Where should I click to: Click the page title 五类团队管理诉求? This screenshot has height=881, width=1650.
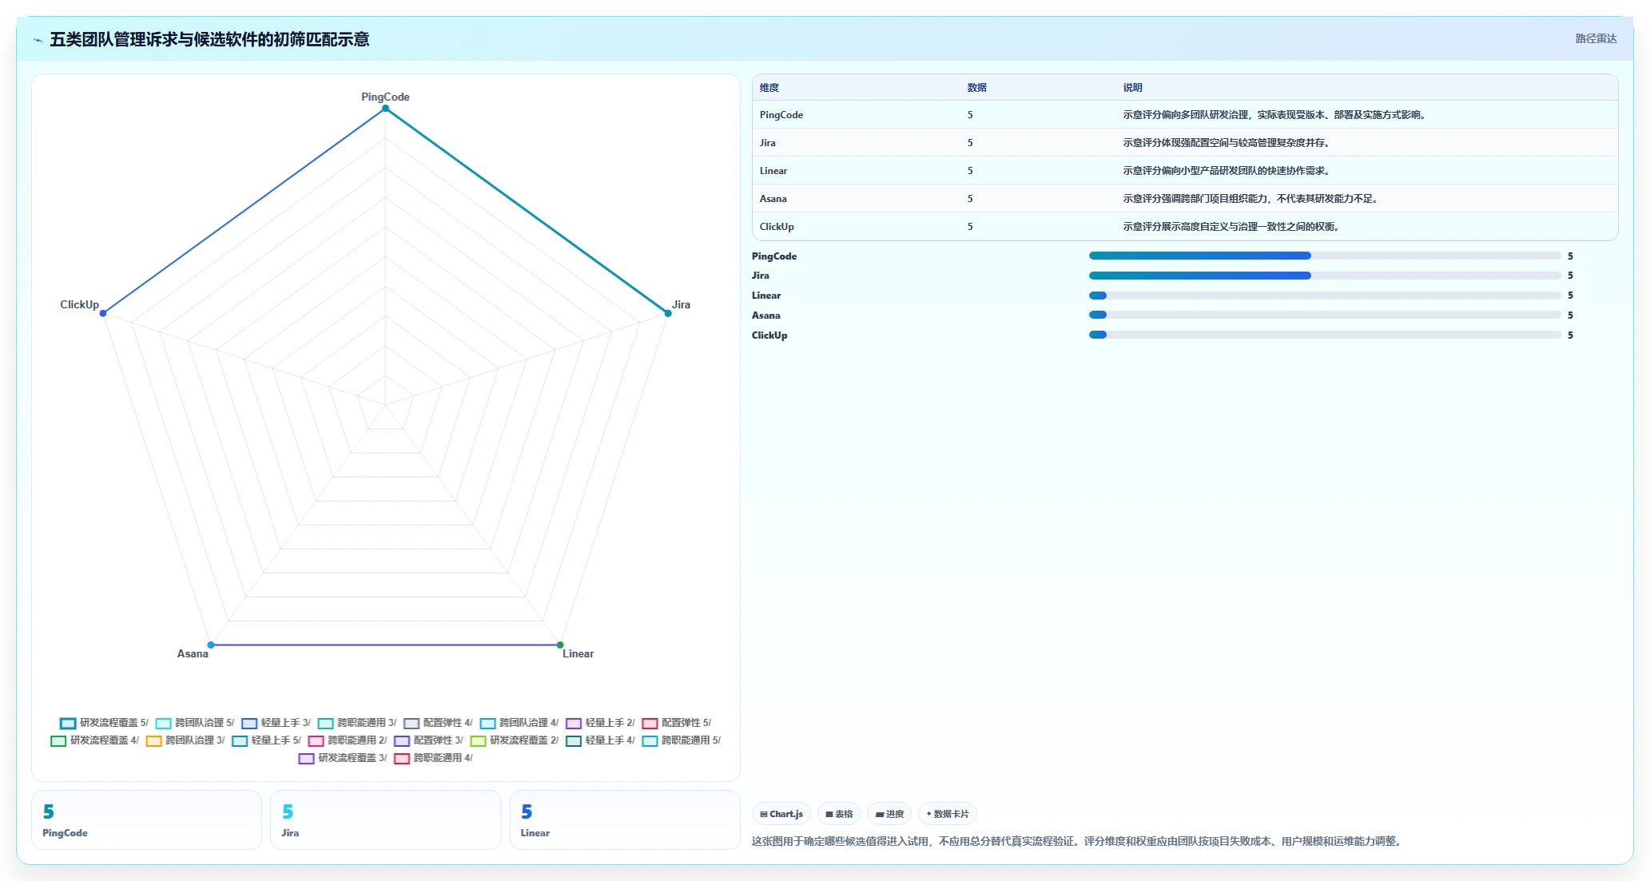point(209,39)
